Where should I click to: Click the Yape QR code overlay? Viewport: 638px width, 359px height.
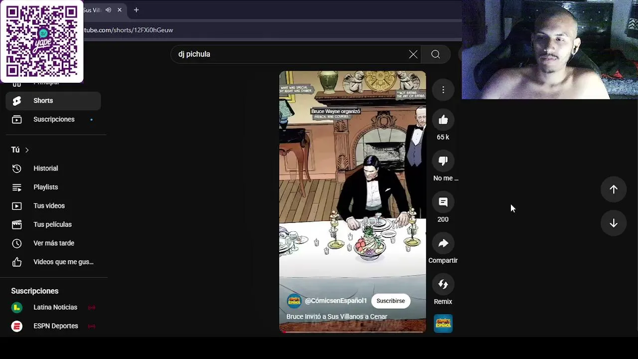click(x=42, y=41)
